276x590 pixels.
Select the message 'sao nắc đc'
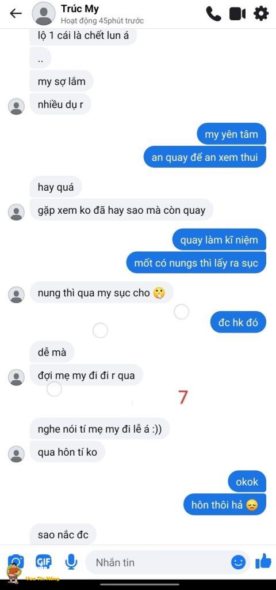click(63, 534)
